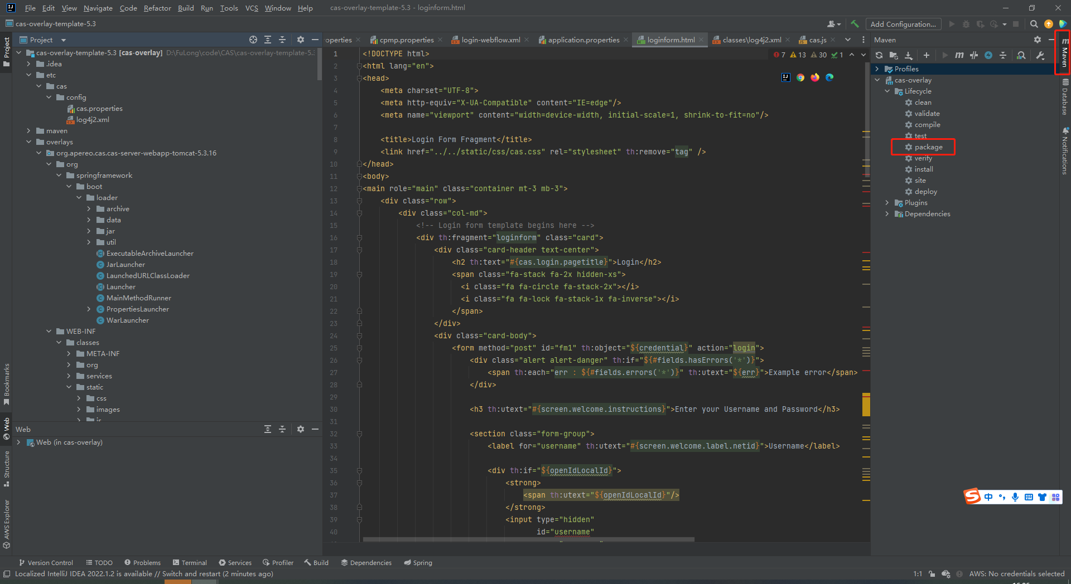Viewport: 1071px width, 584px height.
Task: Collapse the WEB-INF folder
Action: [49, 332]
